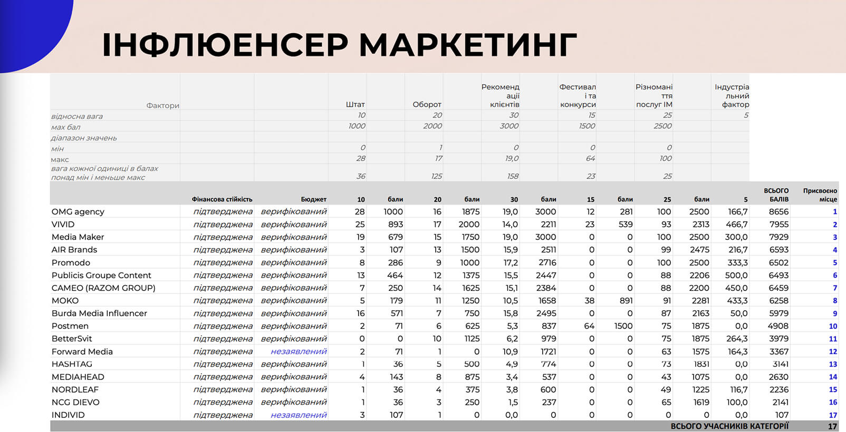
Task: Click rank 10 for Postmen
Action: (833, 326)
